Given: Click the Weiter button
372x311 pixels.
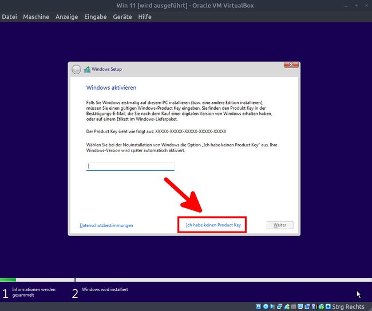Looking at the screenshot, I should click(x=280, y=225).
